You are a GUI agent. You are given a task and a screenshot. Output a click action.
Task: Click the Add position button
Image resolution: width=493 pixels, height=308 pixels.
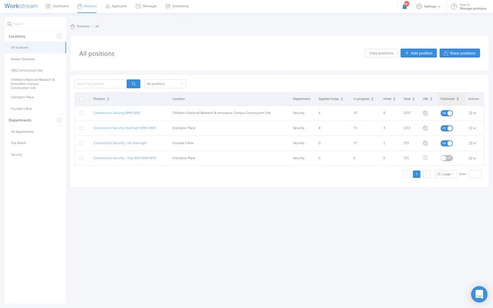point(418,53)
